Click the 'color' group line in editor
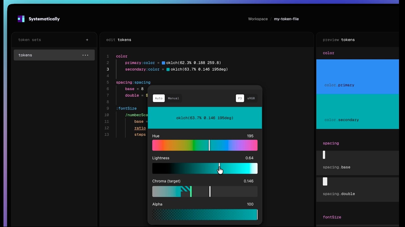 [x=122, y=56]
